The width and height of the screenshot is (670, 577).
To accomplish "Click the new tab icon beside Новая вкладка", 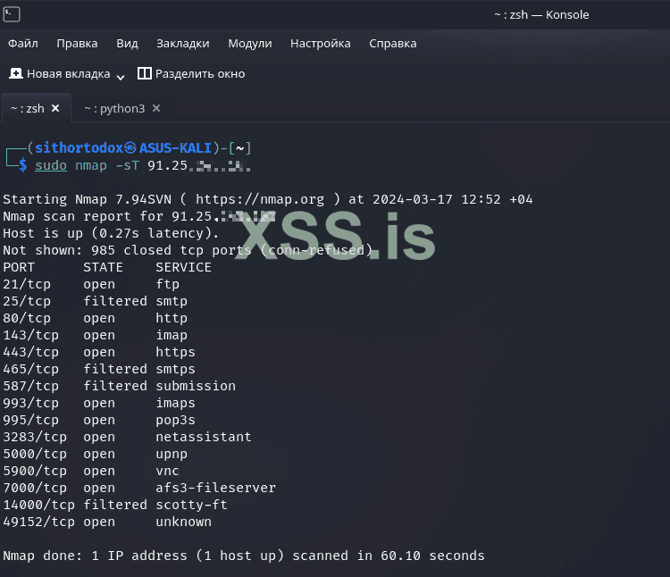I will coord(16,73).
